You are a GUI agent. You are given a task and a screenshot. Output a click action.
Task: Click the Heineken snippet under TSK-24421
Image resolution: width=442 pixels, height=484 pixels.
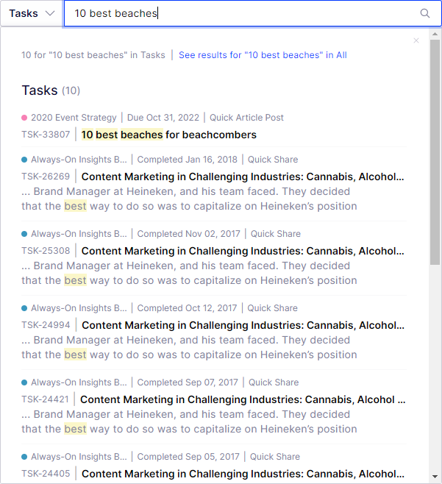(x=189, y=421)
